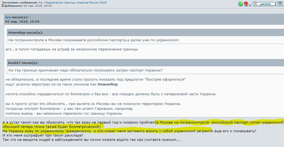Click the line "не обязательно, в последнее время стали просить"

[x=96, y=80]
